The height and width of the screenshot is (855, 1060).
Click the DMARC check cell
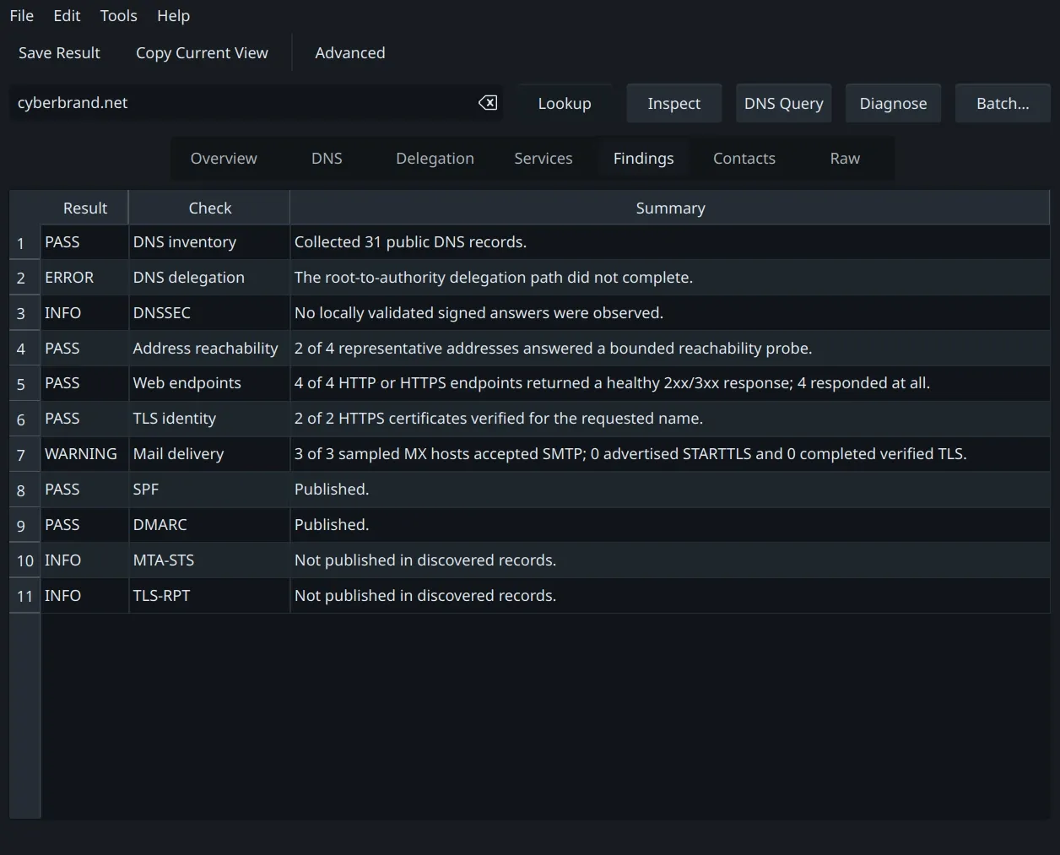(x=209, y=525)
